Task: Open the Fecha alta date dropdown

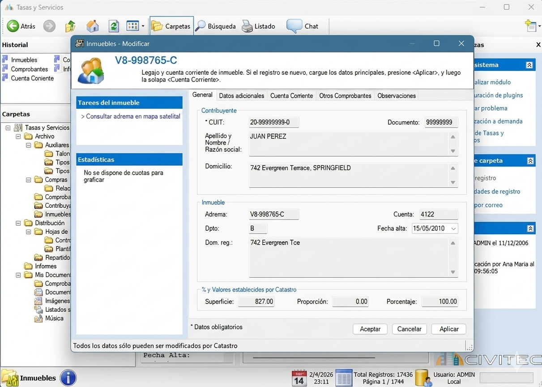Action: tap(453, 228)
